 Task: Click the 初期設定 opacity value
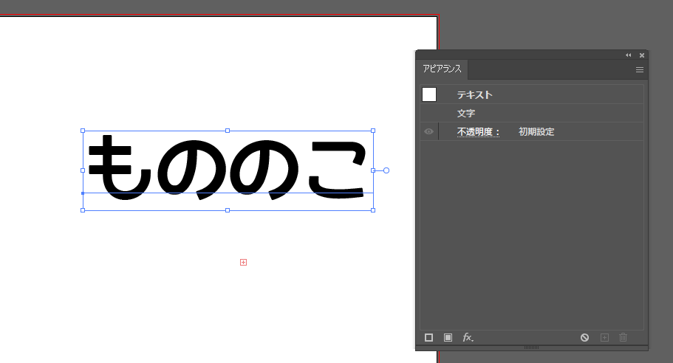(x=536, y=132)
